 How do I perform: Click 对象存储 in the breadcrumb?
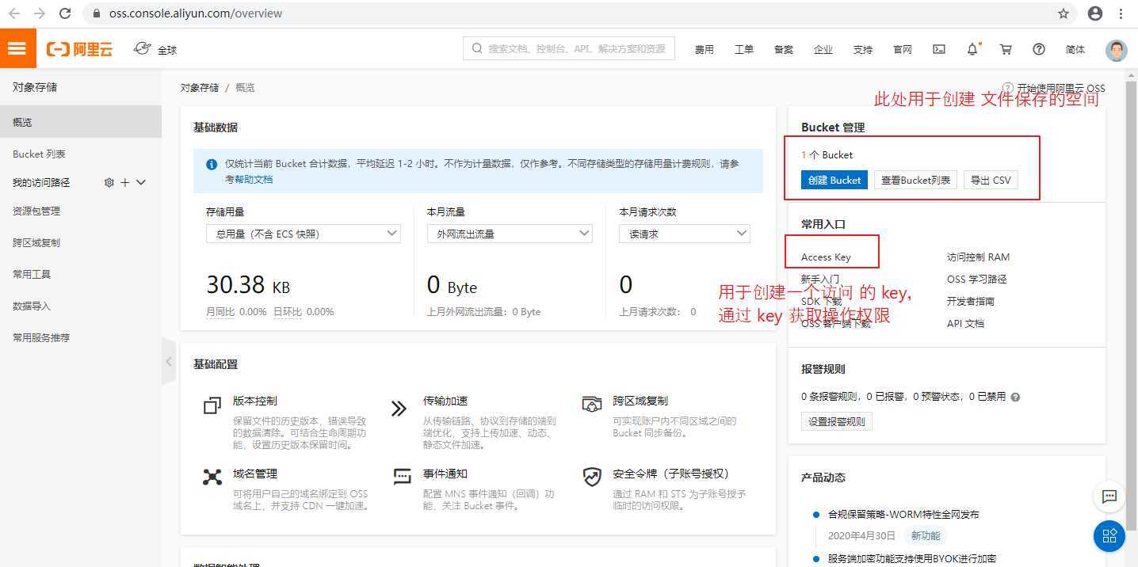[x=200, y=88]
